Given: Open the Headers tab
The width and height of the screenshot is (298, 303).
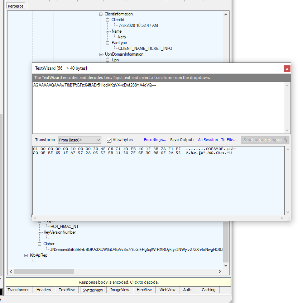Looking at the screenshot, I should pyautogui.click(x=44, y=290).
